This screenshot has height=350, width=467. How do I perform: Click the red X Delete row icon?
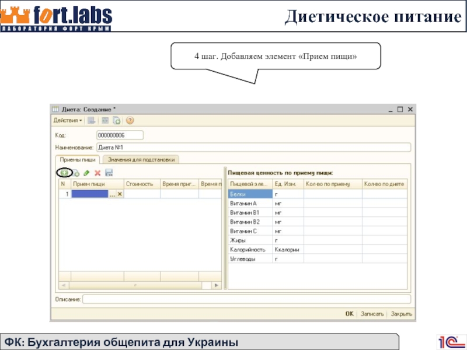point(97,173)
